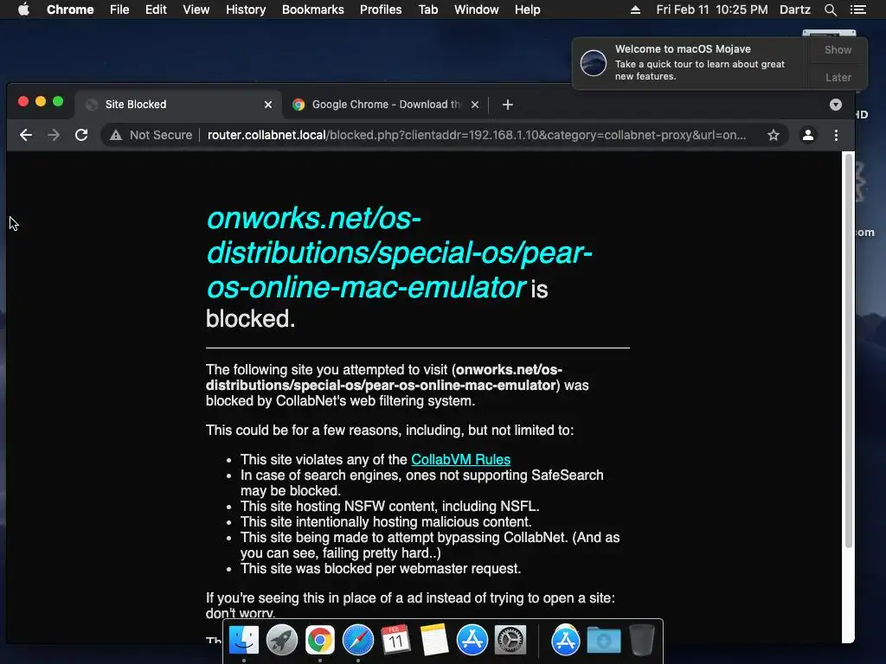Click the page's vertical scrollbar

[x=848, y=350]
